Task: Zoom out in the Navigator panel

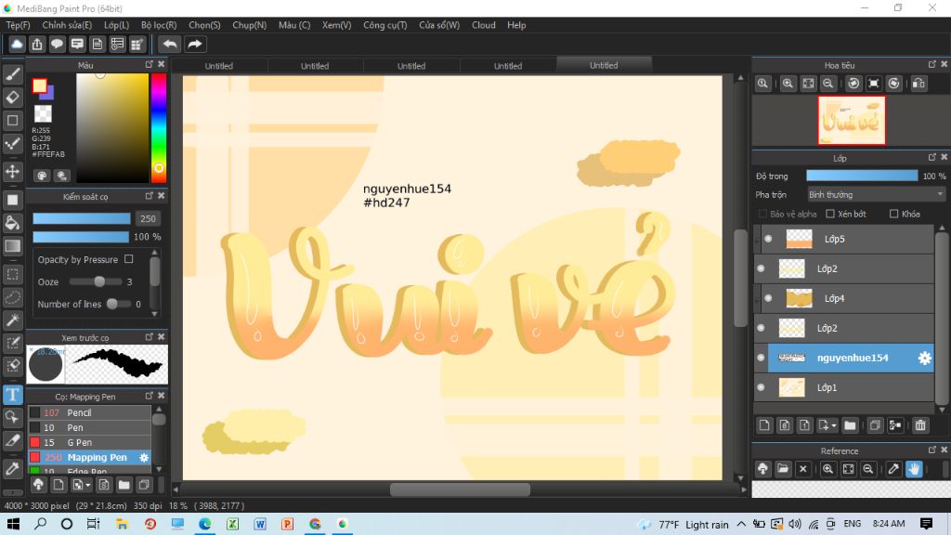Action: click(827, 84)
